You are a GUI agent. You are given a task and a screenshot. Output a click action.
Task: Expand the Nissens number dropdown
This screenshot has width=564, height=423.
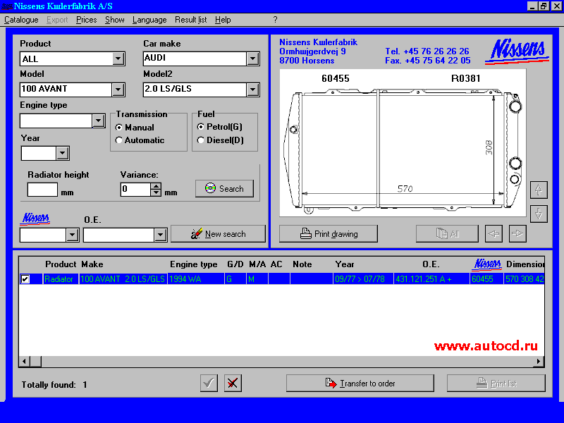point(73,235)
